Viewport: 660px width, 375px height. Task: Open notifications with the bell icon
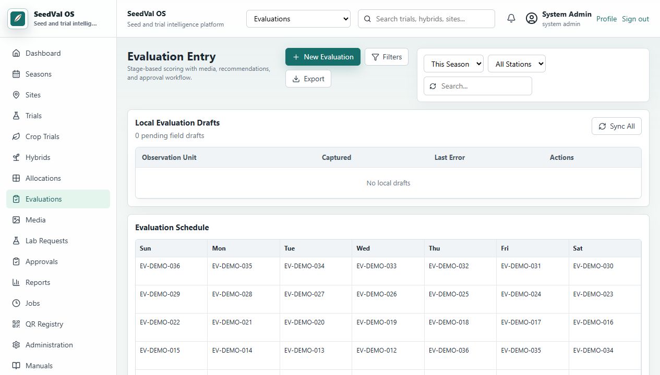tap(511, 19)
